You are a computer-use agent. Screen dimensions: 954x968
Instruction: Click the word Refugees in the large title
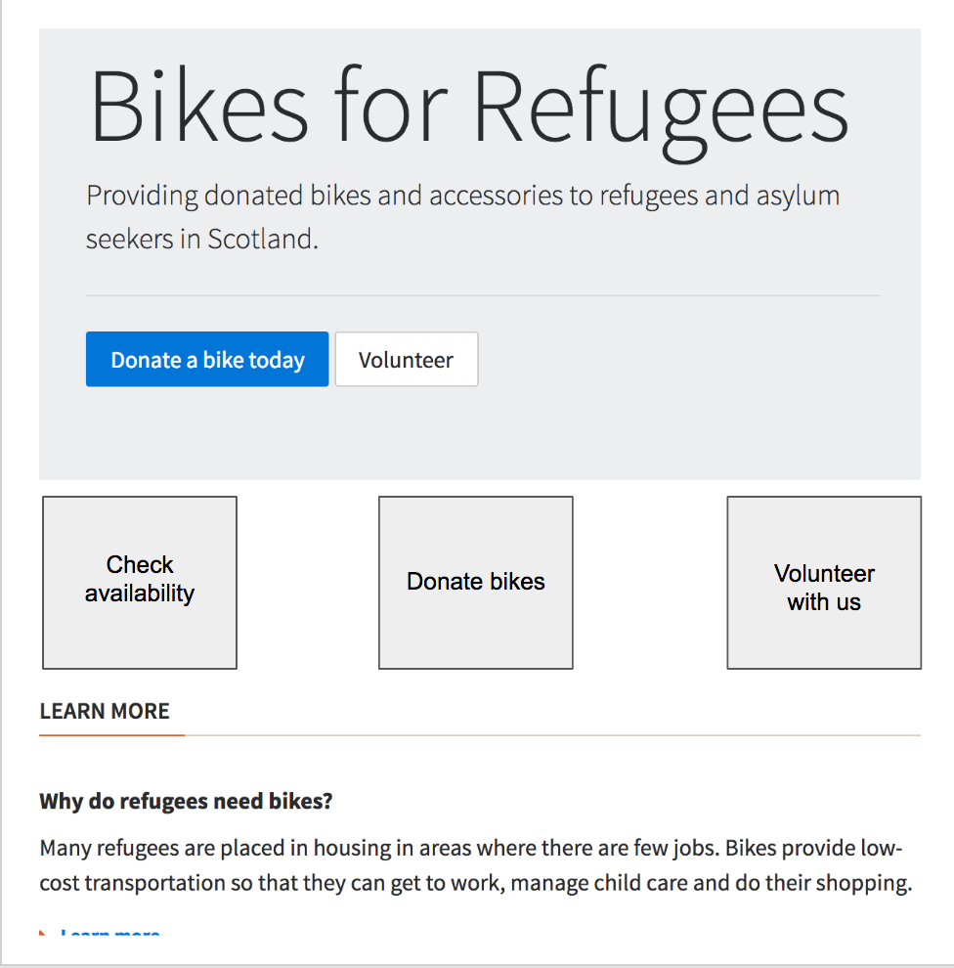(661, 113)
